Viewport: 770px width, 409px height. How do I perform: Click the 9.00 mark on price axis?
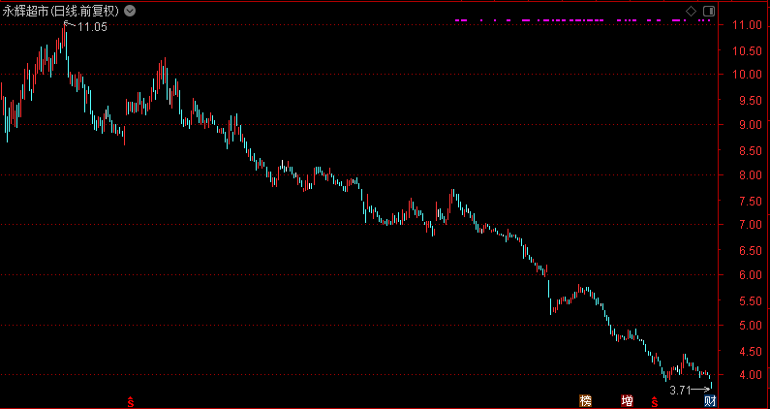click(x=745, y=125)
